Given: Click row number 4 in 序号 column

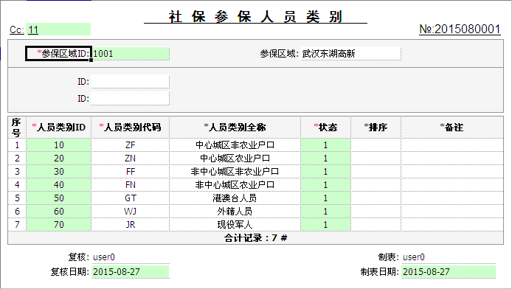Looking at the screenshot, I should pyautogui.click(x=17, y=185).
